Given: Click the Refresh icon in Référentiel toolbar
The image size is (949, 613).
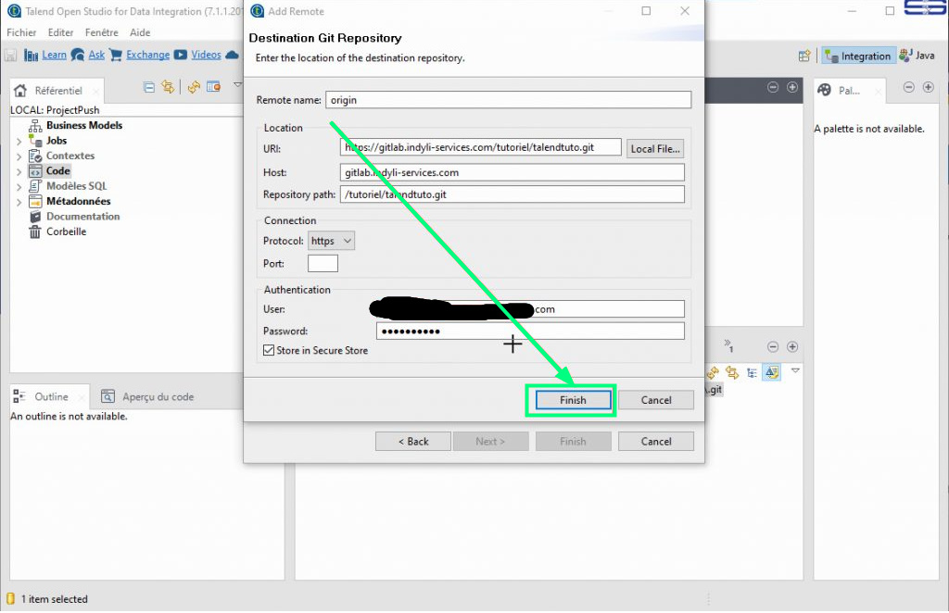Looking at the screenshot, I should point(194,87).
